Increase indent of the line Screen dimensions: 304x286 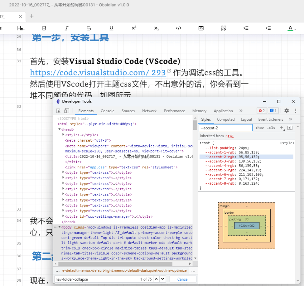pos(246,28)
